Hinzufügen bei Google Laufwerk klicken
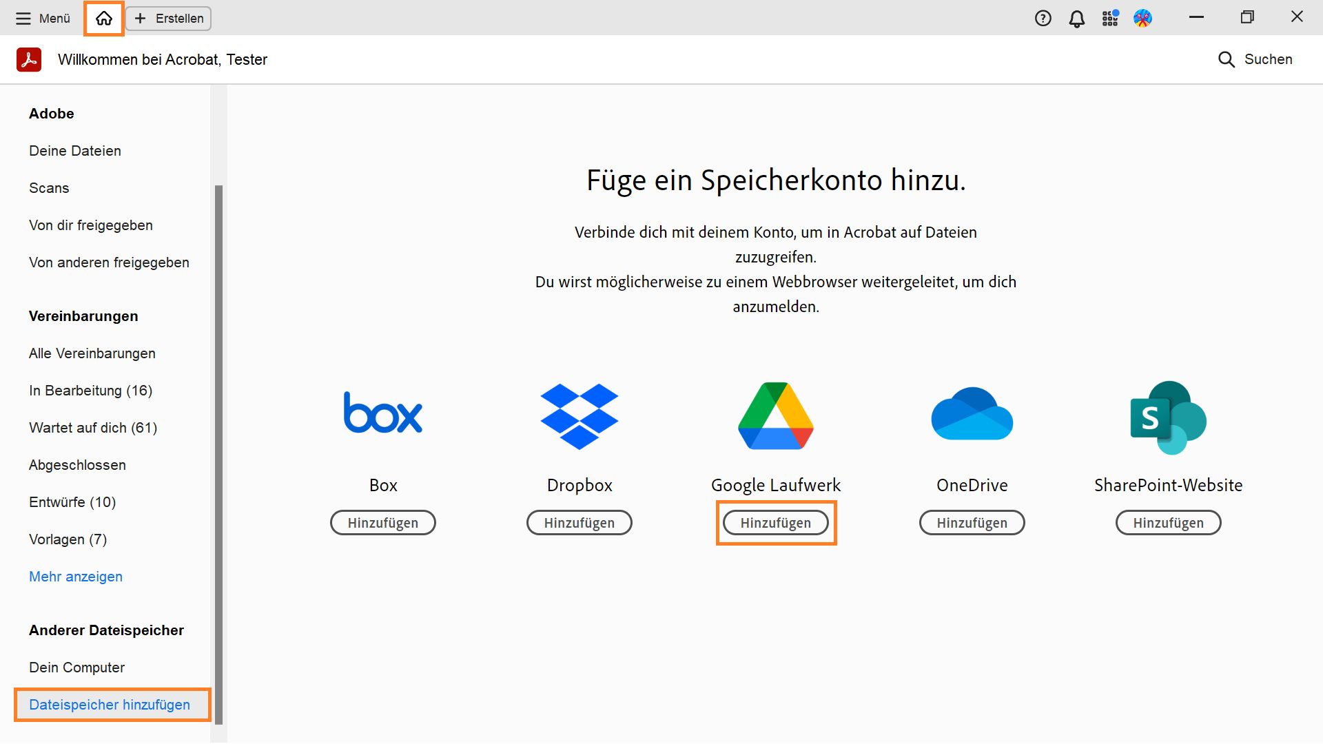Image resolution: width=1323 pixels, height=744 pixels. point(776,522)
